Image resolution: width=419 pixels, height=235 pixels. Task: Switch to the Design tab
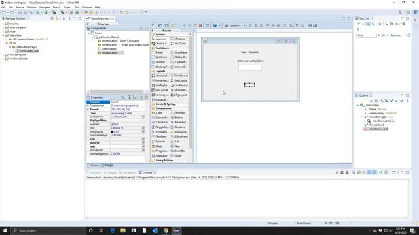(x=107, y=165)
